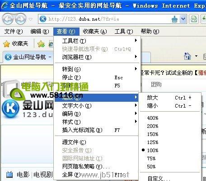Select 缩小 zoom out option
The height and width of the screenshot is (181, 206).
coord(170,106)
